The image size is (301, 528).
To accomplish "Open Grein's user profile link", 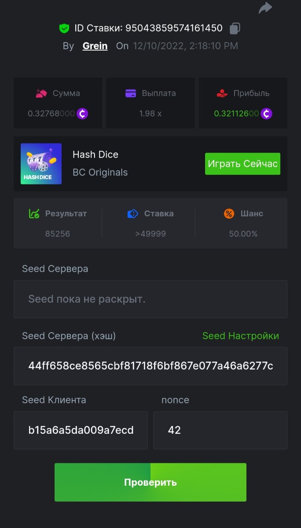I will [x=95, y=46].
